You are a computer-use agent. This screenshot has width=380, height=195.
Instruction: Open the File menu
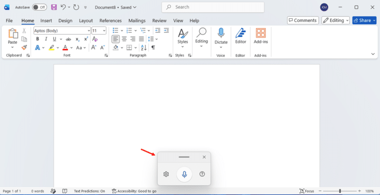[9, 21]
